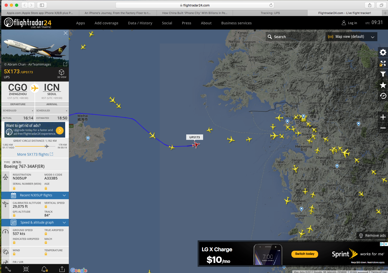Click the UPS aircraft photo thumbnail
This screenshot has width=388, height=273.
[35, 45]
